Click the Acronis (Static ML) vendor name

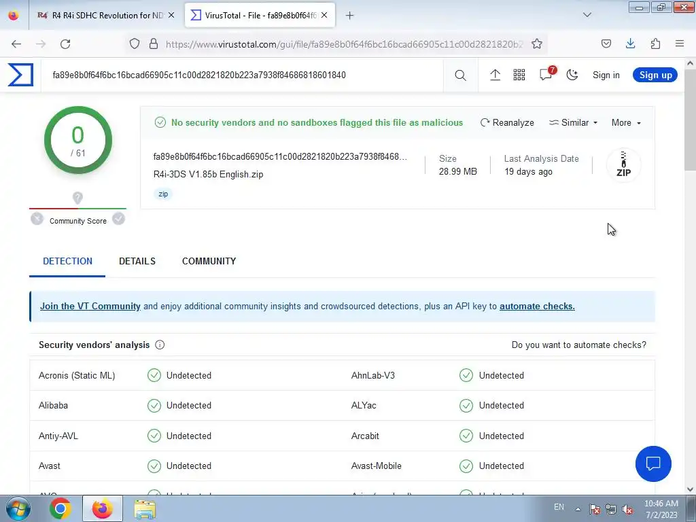[77, 375]
